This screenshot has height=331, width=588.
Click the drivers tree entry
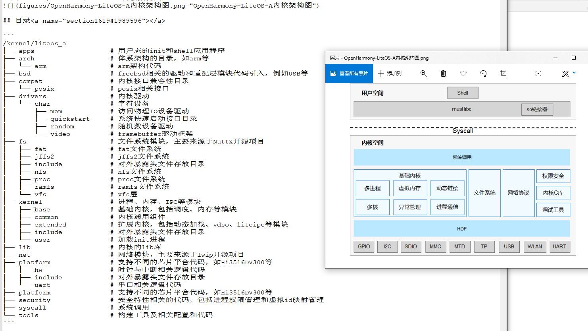(x=33, y=97)
